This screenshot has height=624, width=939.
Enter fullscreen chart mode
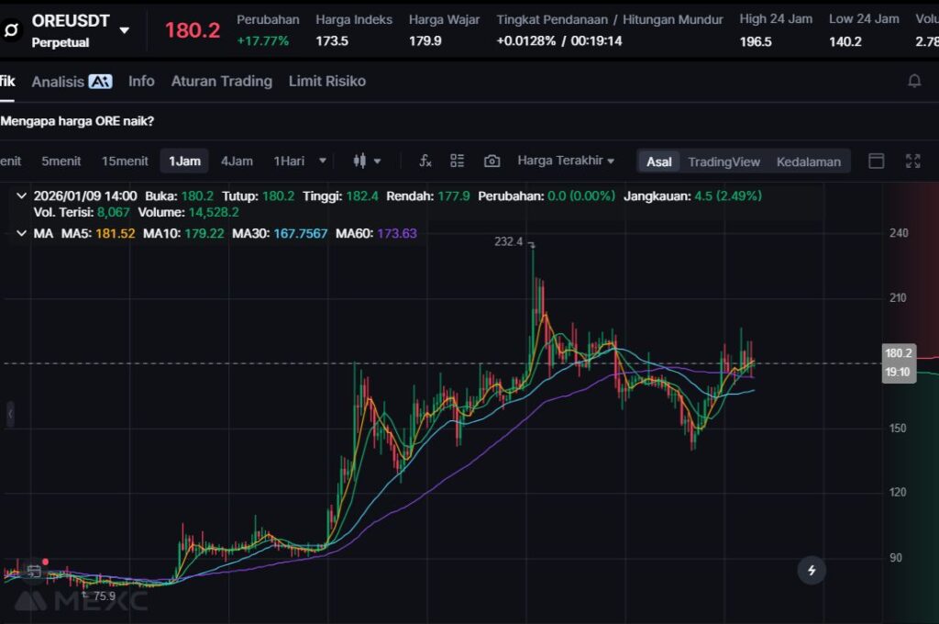coord(912,162)
